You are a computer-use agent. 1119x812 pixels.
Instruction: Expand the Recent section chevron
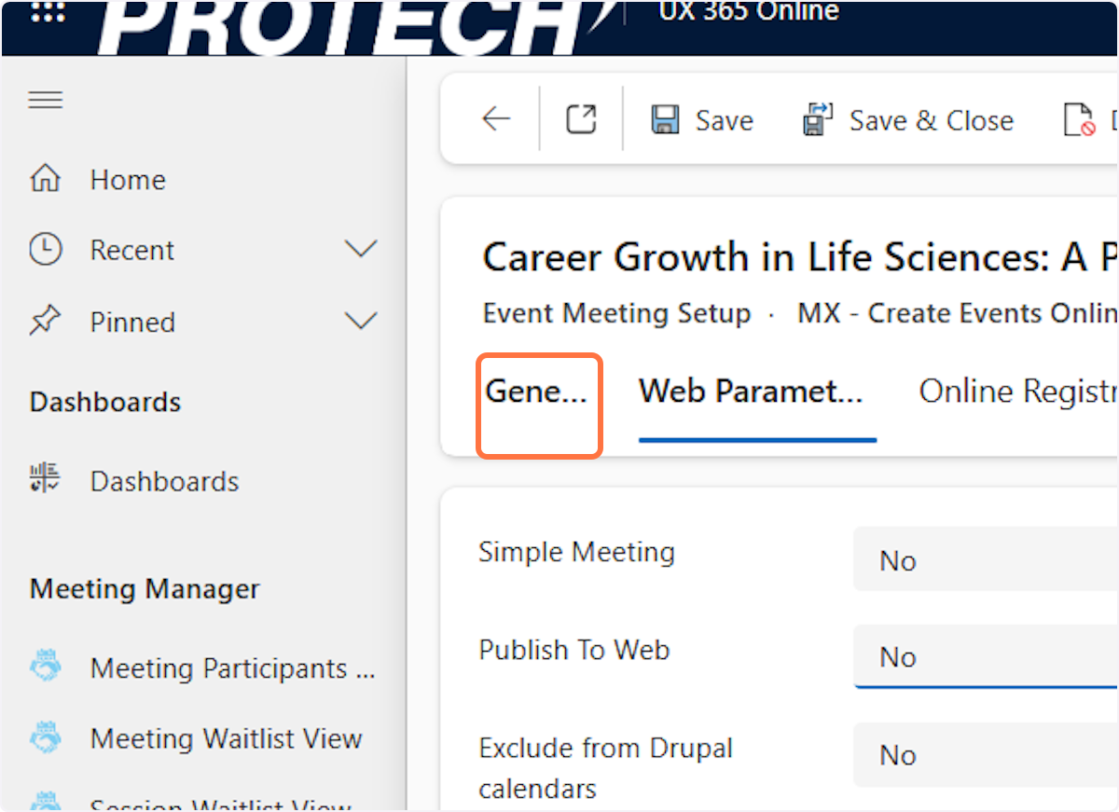tap(361, 250)
